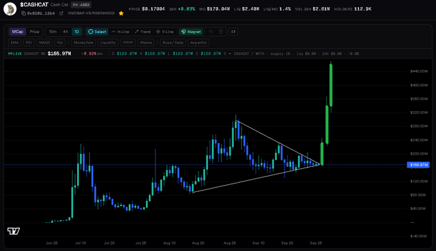Choose the H-Line drawing tool
The height and width of the screenshot is (251, 436).
pos(121,31)
